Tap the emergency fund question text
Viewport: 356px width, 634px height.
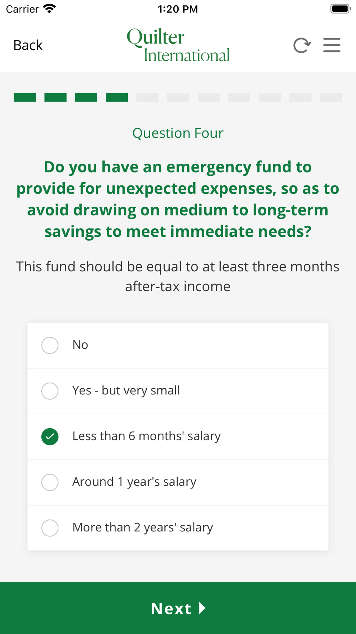click(x=178, y=199)
